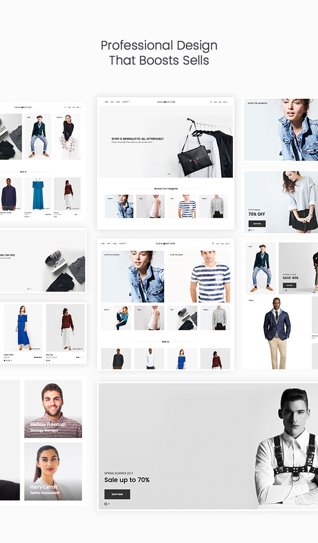
Task: Open FashionStore logo in cropped left mockup
Action: point(23,108)
